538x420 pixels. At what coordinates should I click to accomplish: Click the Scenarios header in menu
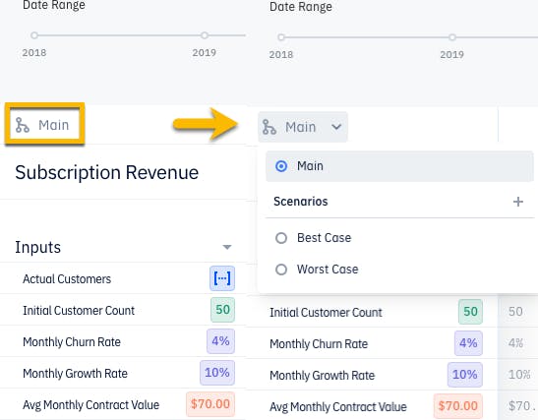point(301,202)
